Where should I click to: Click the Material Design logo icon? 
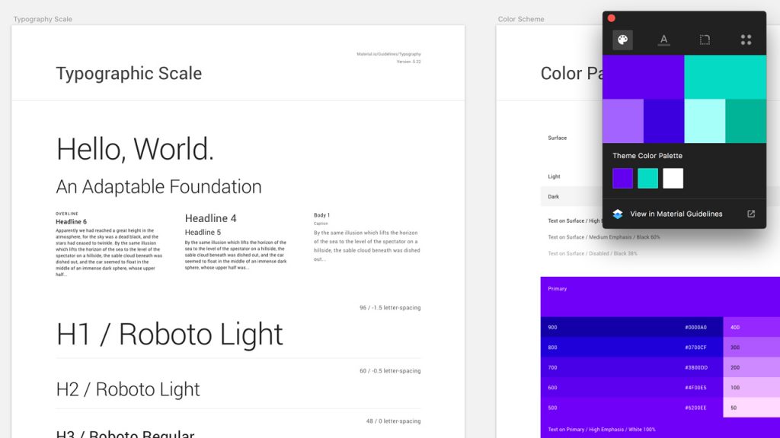point(617,214)
